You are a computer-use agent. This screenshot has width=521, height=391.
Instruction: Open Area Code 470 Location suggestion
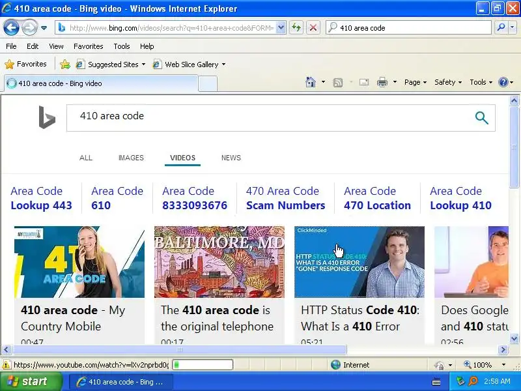coord(377,198)
